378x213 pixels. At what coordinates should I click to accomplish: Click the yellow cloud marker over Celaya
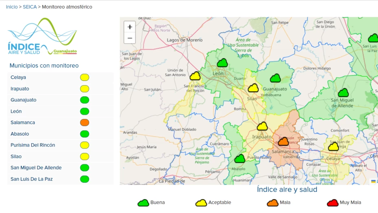(334, 146)
